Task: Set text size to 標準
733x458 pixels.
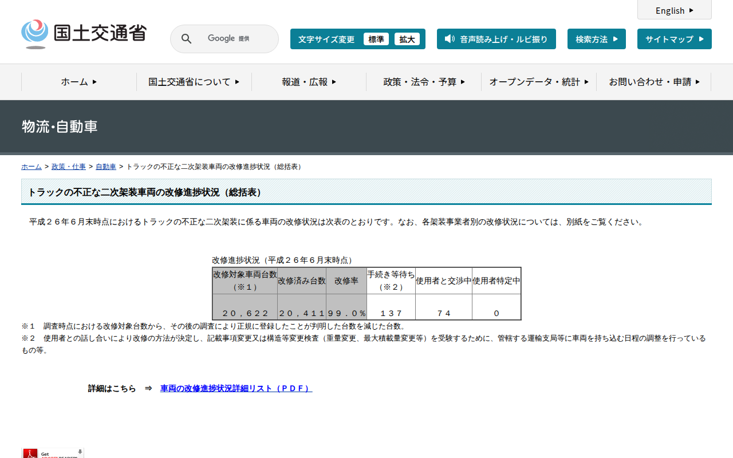Action: 376,39
